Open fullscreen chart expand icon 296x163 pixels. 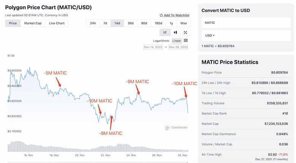185,32
